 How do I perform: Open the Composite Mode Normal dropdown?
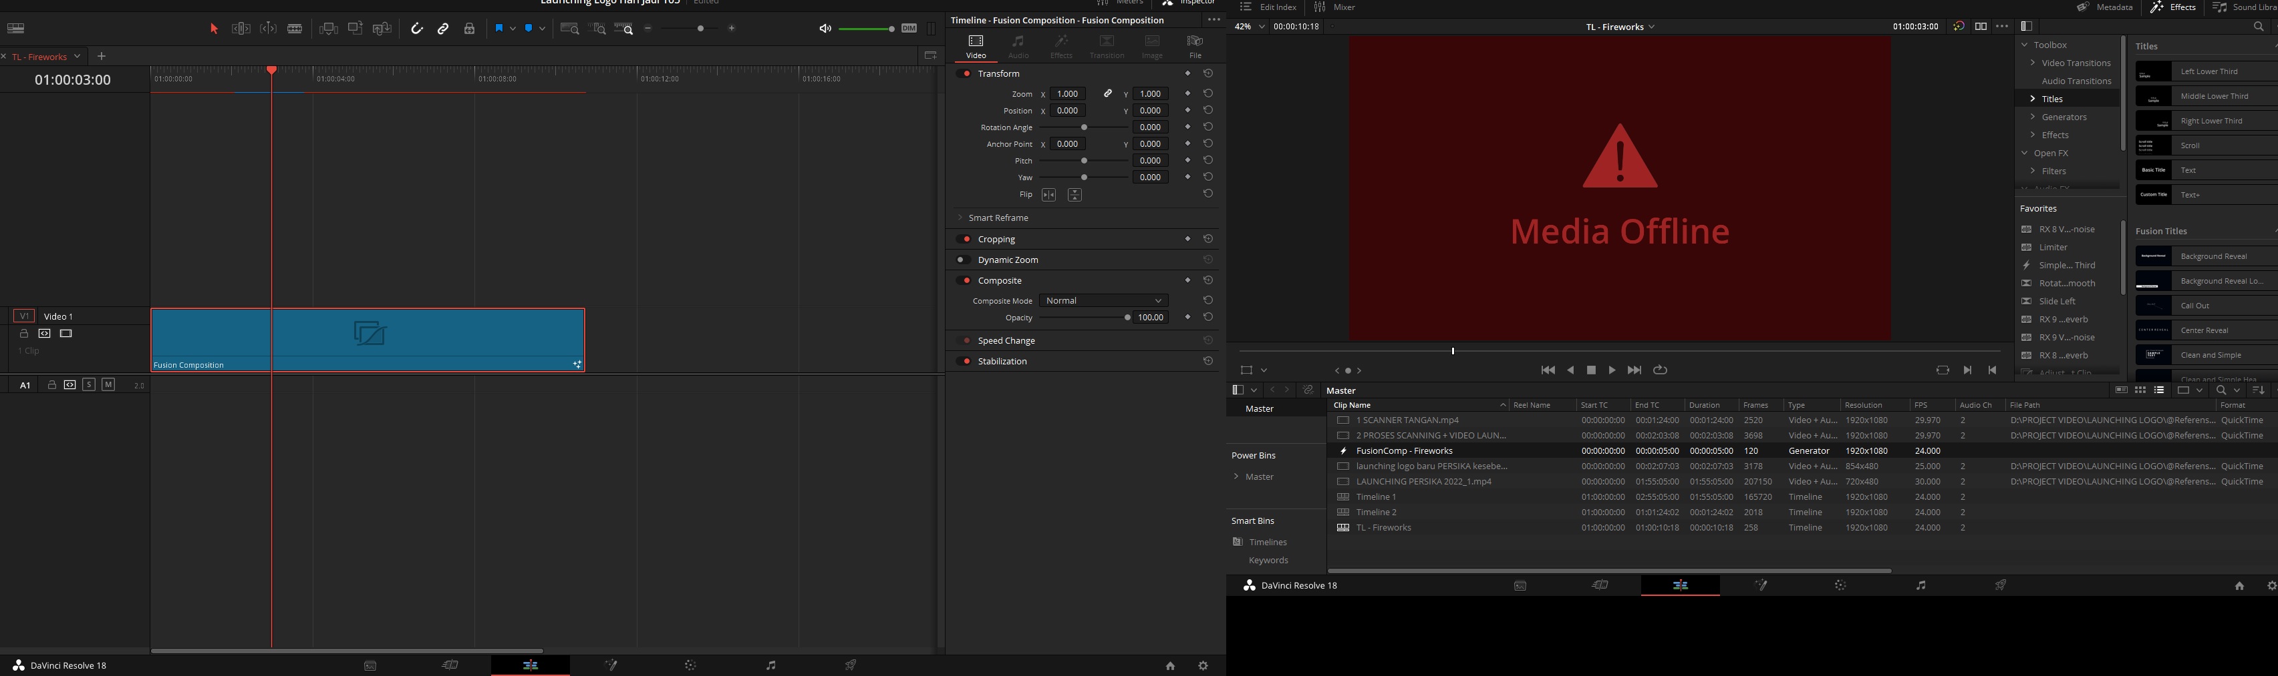1104,302
